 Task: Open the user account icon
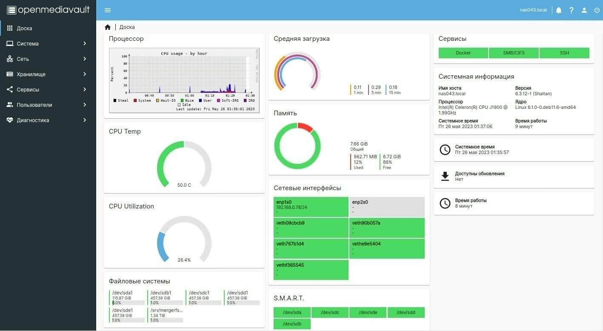584,10
